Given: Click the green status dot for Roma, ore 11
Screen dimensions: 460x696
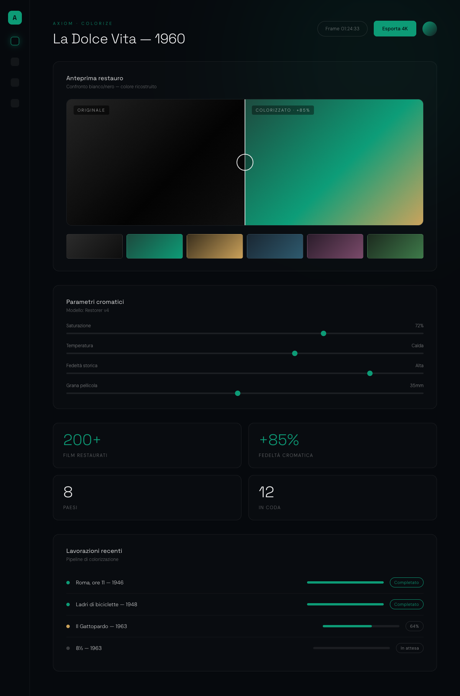Looking at the screenshot, I should coord(68,582).
